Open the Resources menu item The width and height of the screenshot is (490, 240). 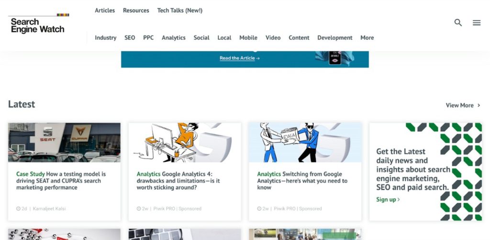[x=136, y=10]
